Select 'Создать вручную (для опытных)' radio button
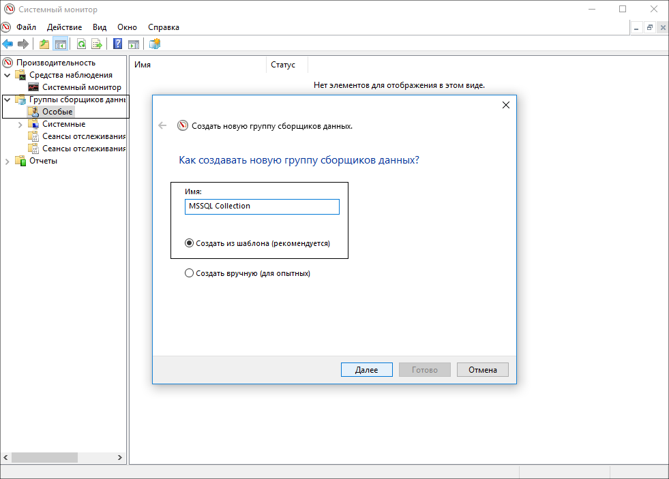 (190, 273)
